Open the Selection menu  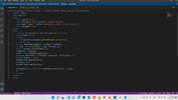click(x=16, y=1)
